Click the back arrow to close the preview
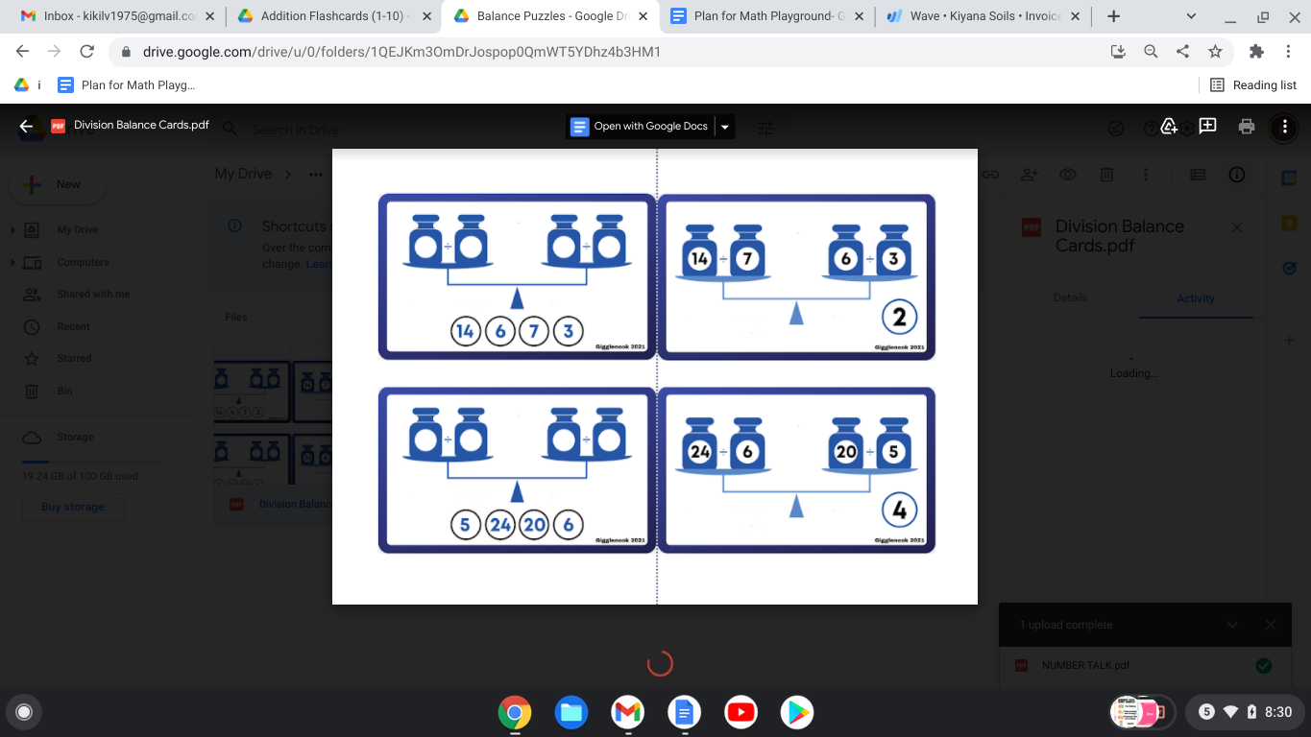The image size is (1311, 737). (x=26, y=126)
